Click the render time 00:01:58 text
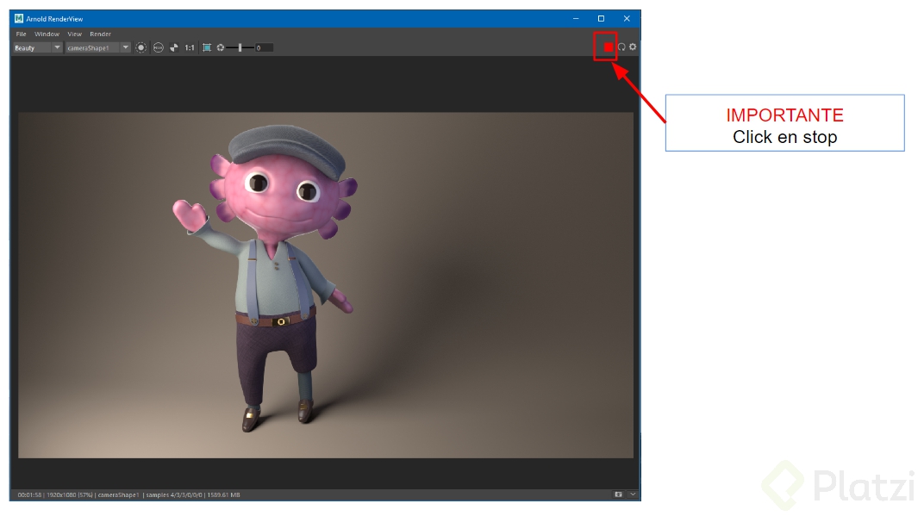924x516 pixels. (x=29, y=494)
